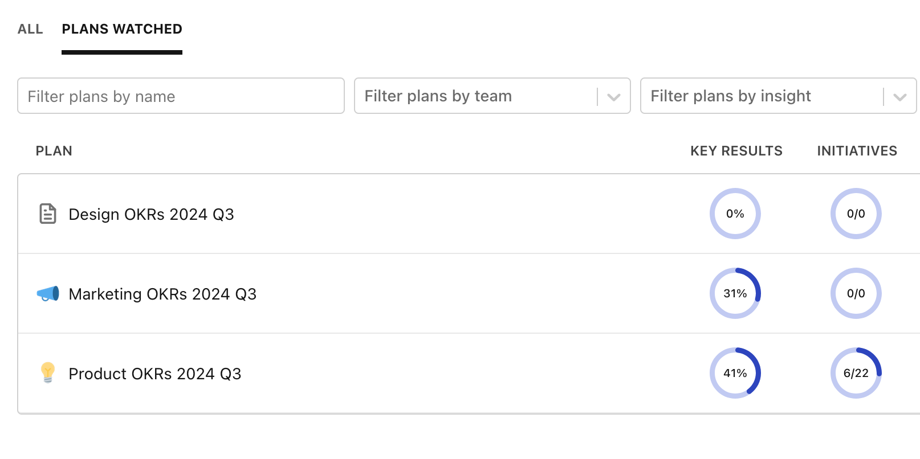The height and width of the screenshot is (459, 920).
Task: Click the Design OKRs document icon
Action: [x=48, y=214]
